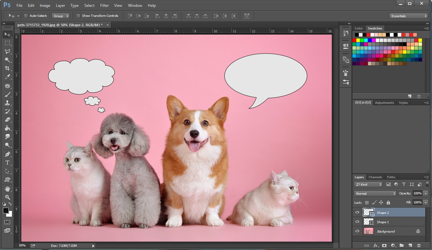Select the Magic Wand tool

7,60
